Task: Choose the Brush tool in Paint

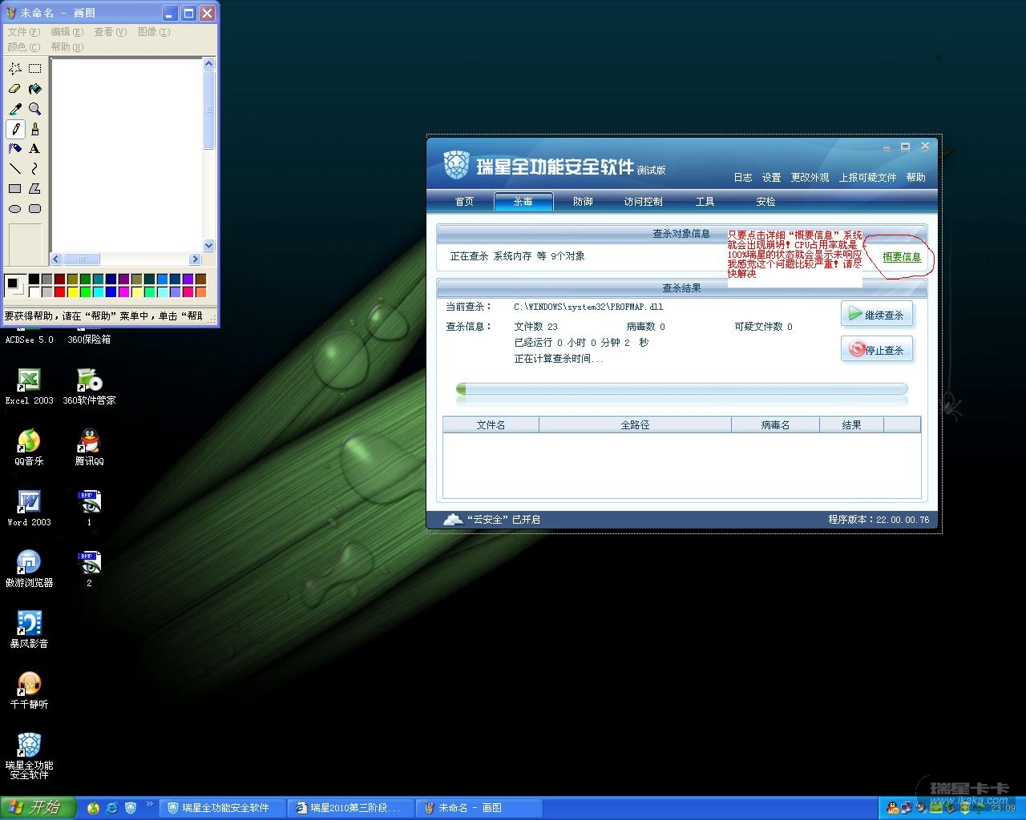Action: [x=35, y=129]
